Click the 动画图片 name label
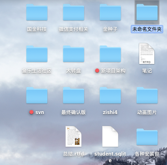The image size is (167, 165). click(147, 112)
